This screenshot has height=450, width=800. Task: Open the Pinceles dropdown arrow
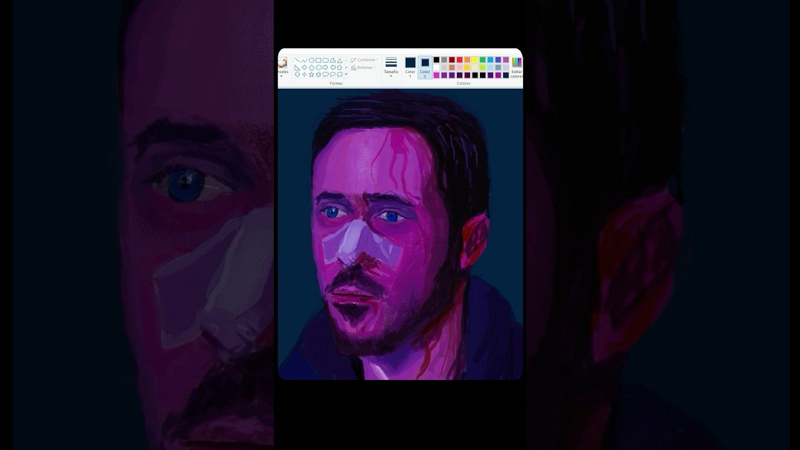coord(281,76)
